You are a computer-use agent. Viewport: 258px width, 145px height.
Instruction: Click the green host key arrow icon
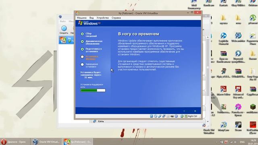[x=186, y=116]
